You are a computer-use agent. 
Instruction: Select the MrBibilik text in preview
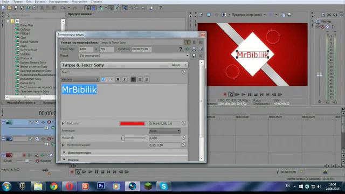point(253,54)
